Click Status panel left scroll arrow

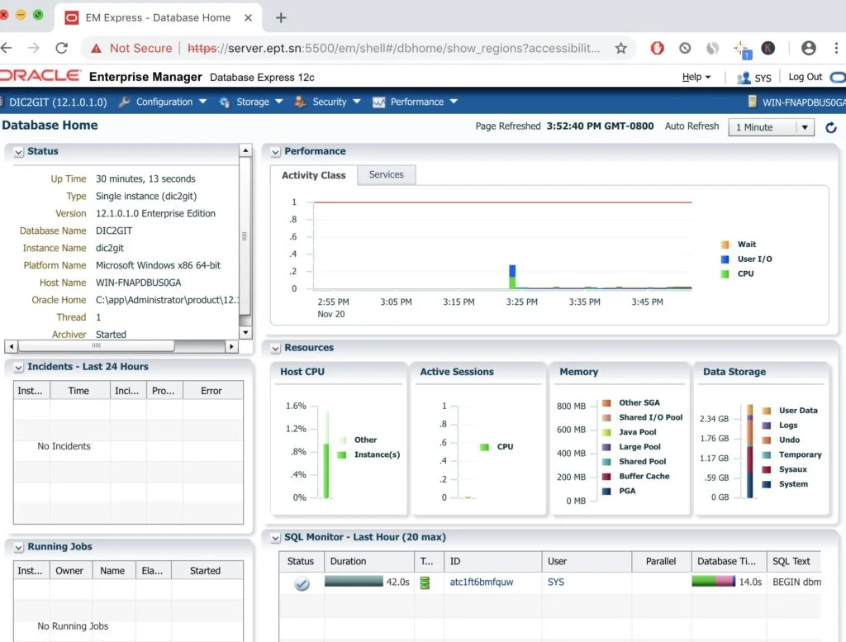point(11,346)
